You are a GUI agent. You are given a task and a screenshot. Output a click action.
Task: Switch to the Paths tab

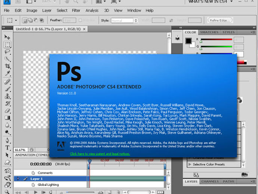tap(228, 182)
